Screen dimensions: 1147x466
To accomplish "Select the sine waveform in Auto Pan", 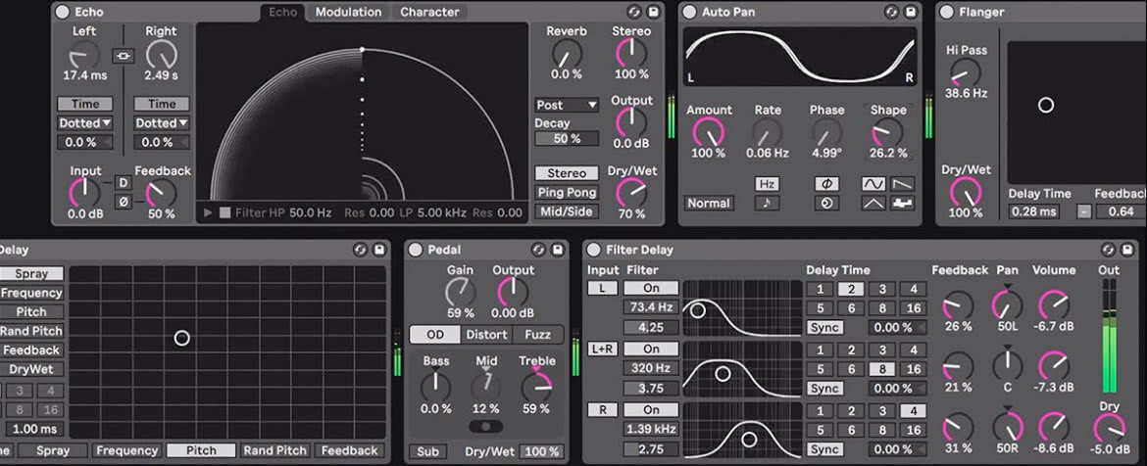I will click(873, 183).
